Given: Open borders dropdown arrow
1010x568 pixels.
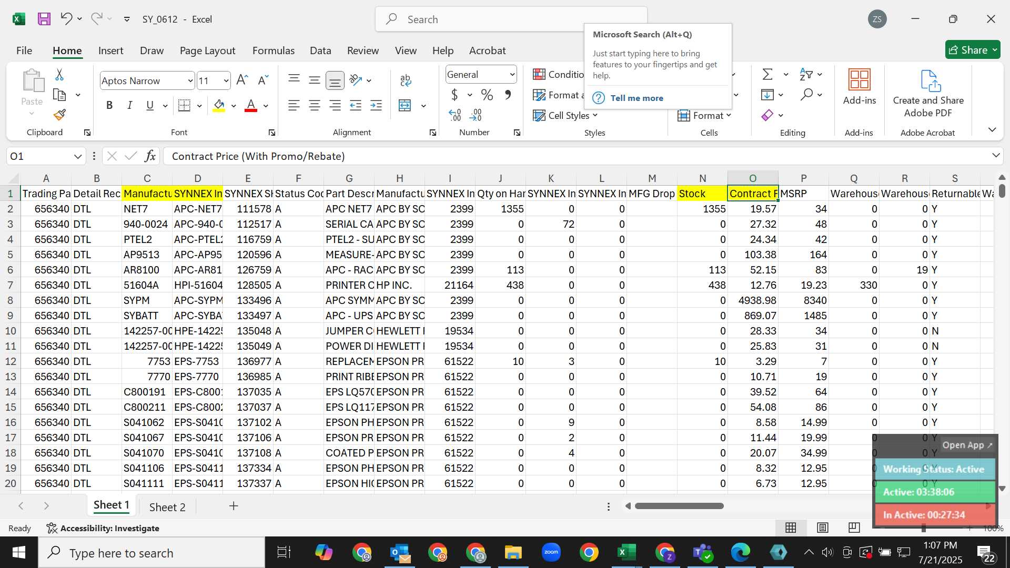Looking at the screenshot, I should pyautogui.click(x=199, y=106).
